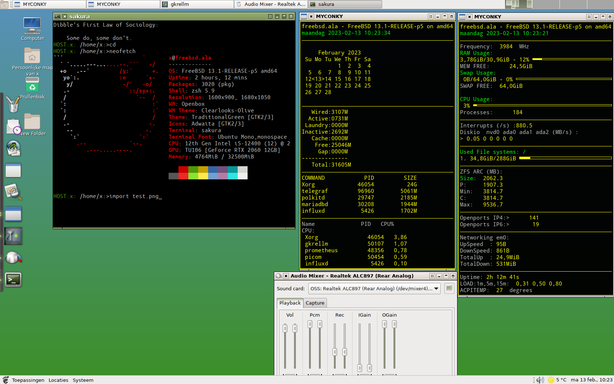Click 'mariadbd' row in the COMMAND list
The image size is (614, 384).
(359, 204)
